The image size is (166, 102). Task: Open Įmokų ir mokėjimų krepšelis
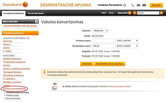click(x=16, y=69)
